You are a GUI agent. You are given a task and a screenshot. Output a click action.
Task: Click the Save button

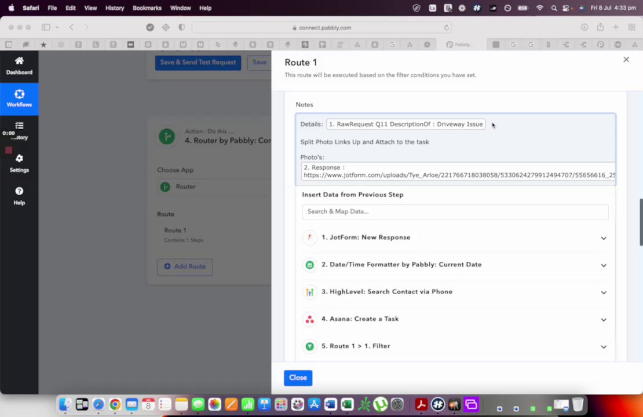tap(259, 63)
